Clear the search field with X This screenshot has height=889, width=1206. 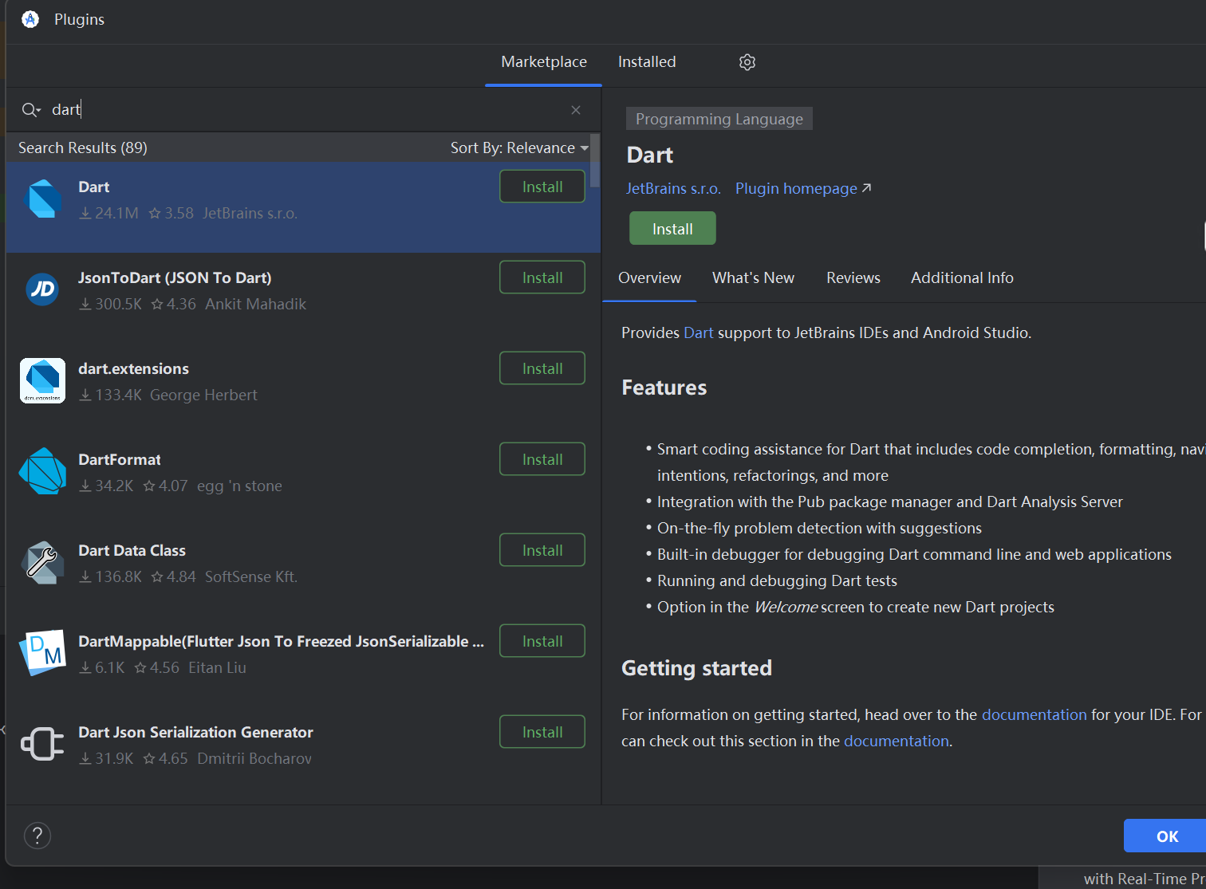tap(576, 110)
